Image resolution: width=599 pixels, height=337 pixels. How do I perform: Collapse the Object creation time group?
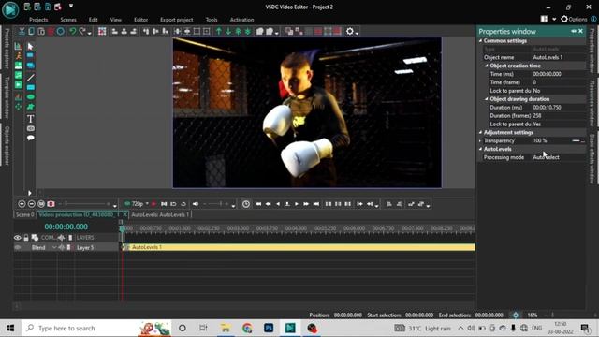point(487,66)
